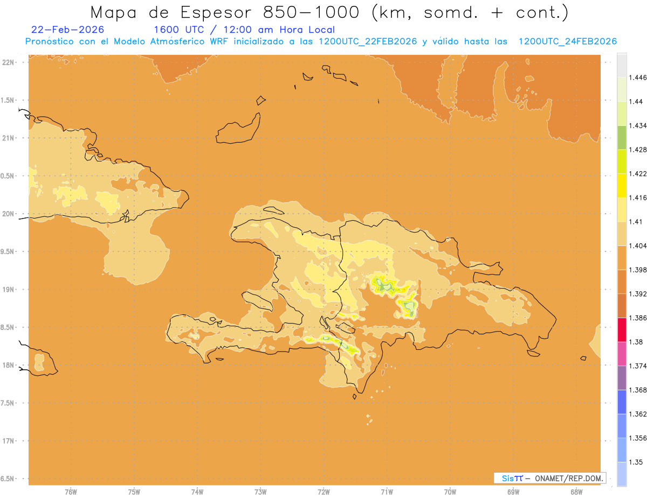Click the longitude label '68W'

coord(576,492)
